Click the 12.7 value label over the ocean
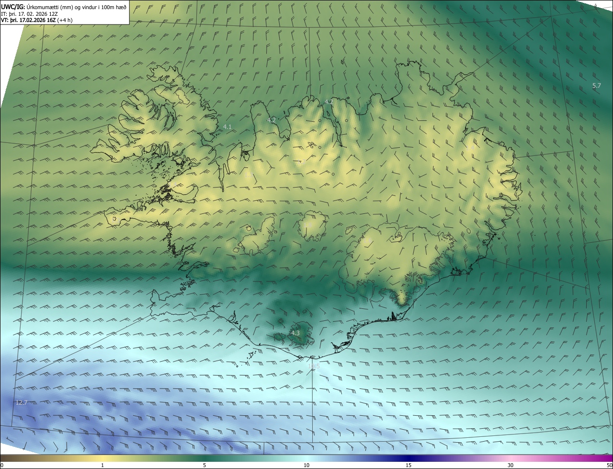Viewport: 613px width, 469px height. 22,402
